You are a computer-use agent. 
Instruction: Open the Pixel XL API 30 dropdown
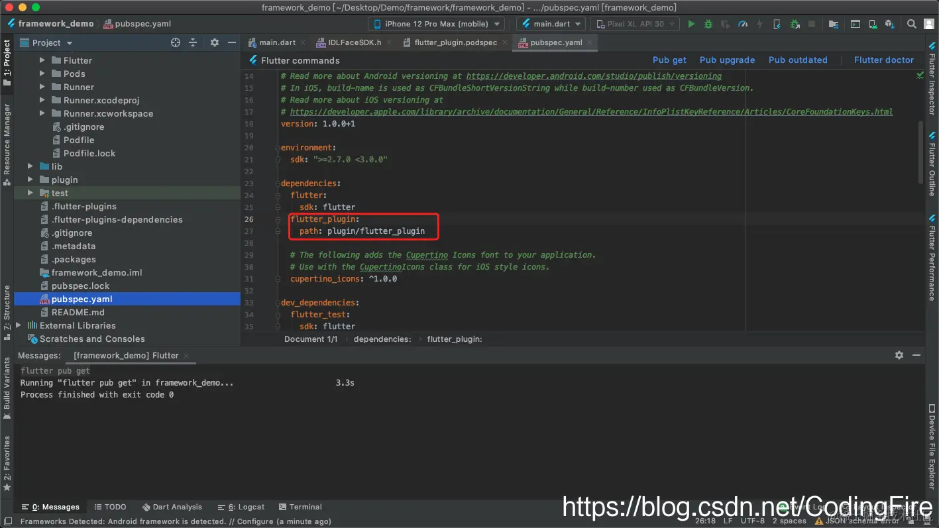634,24
